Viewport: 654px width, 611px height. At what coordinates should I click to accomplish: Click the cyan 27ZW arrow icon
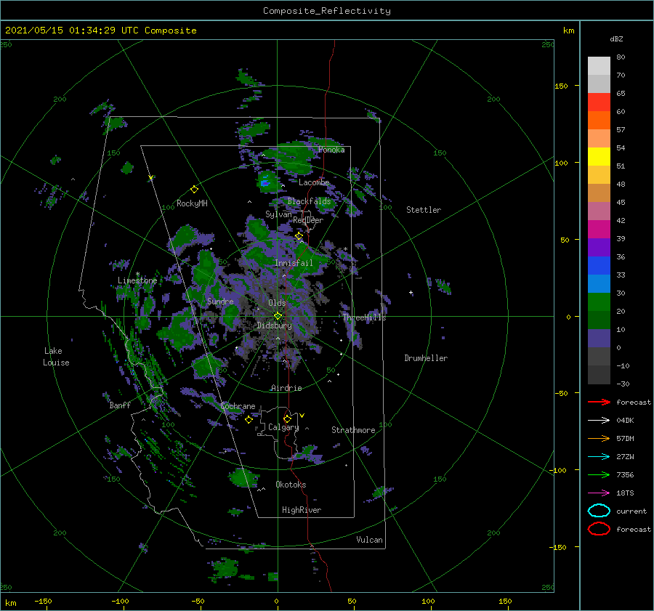[599, 457]
